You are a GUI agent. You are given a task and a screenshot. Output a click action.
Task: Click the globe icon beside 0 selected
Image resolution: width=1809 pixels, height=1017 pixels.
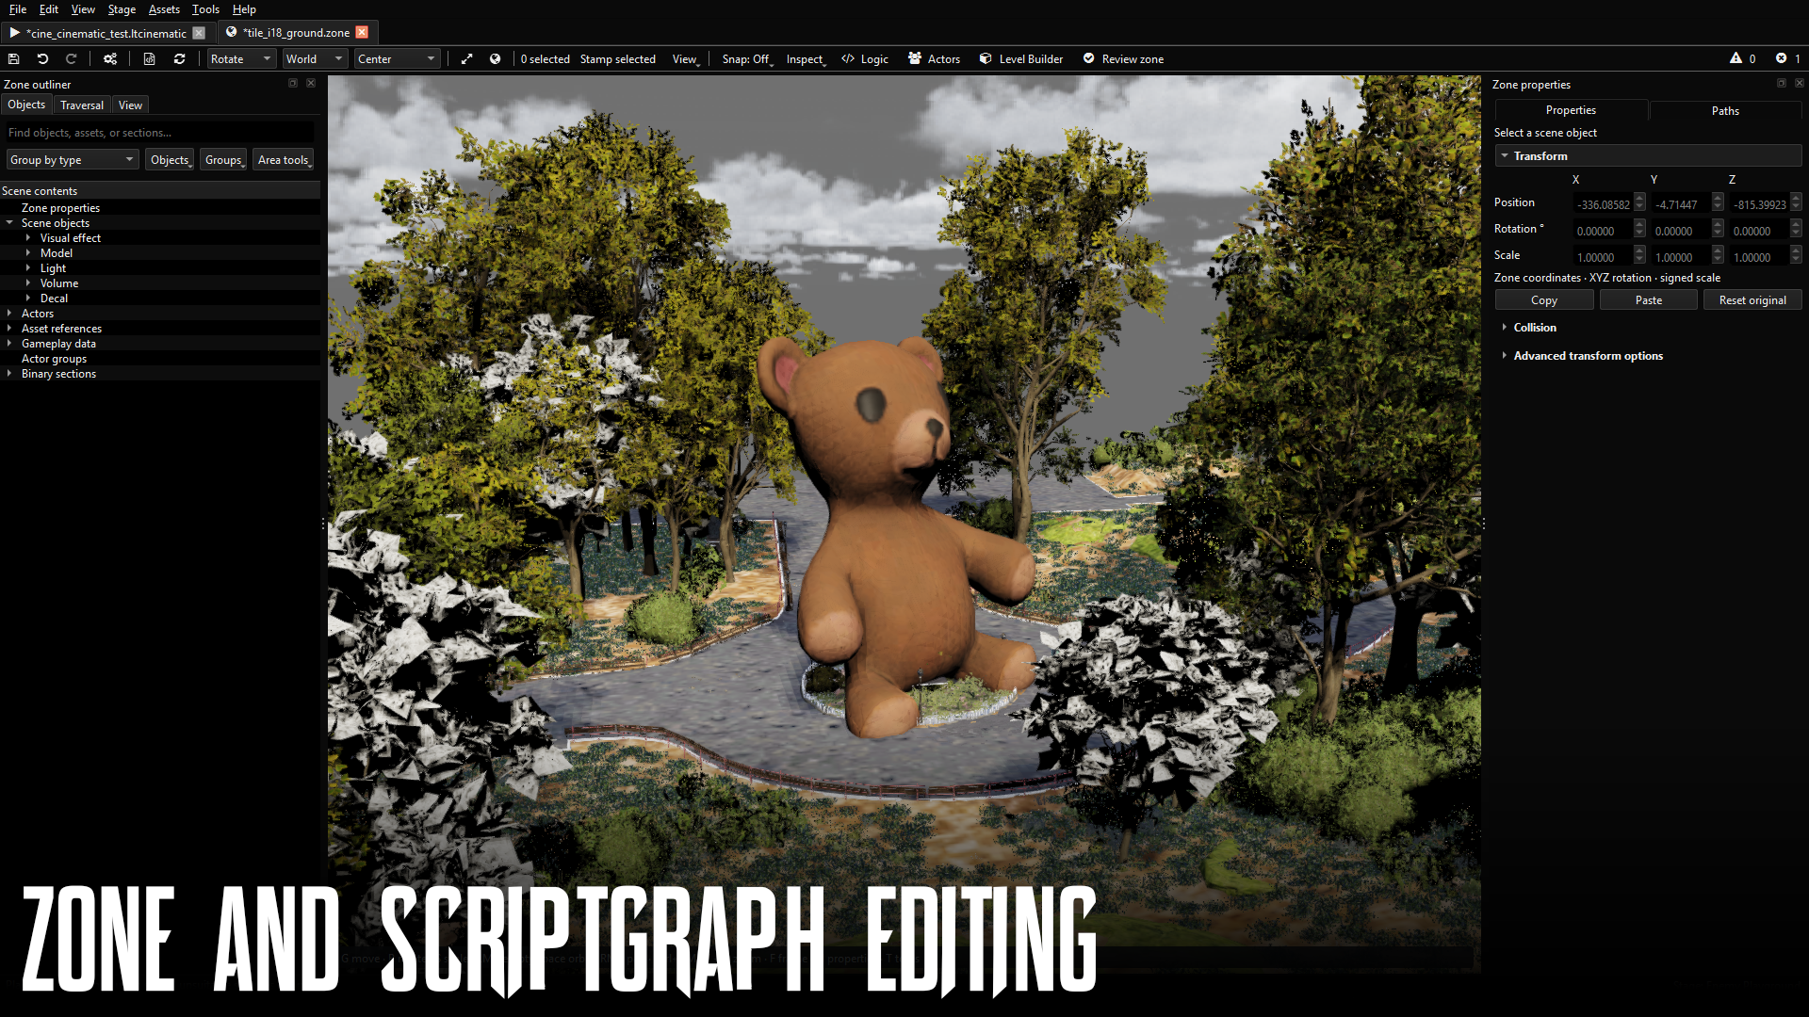[495, 58]
